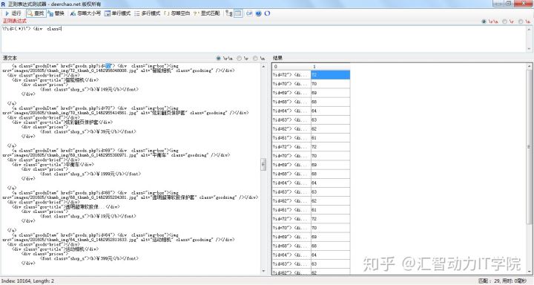Run the regex with the 运行 button
534x285 pixels.
(13, 13)
